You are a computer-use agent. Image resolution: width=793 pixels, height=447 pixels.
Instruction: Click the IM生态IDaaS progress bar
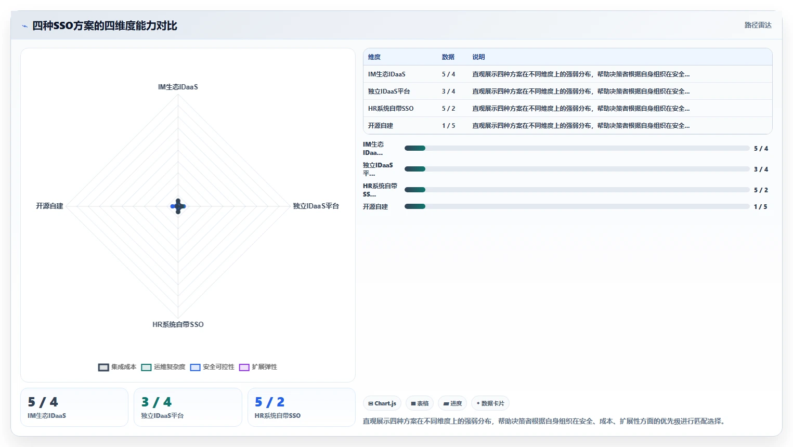[x=577, y=148]
